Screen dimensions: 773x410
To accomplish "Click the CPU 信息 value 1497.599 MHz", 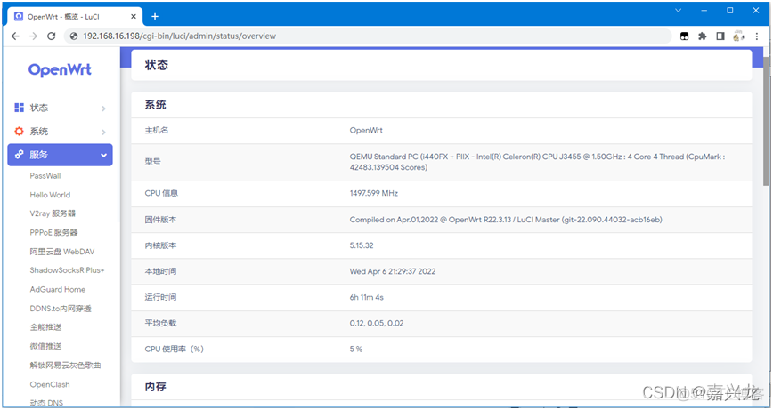I will (x=374, y=193).
